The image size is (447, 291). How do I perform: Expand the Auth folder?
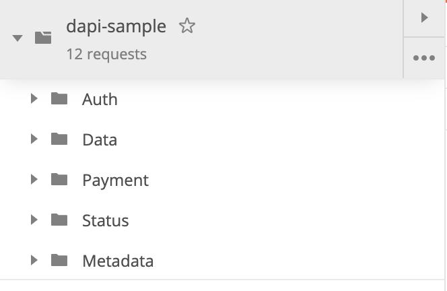(34, 99)
